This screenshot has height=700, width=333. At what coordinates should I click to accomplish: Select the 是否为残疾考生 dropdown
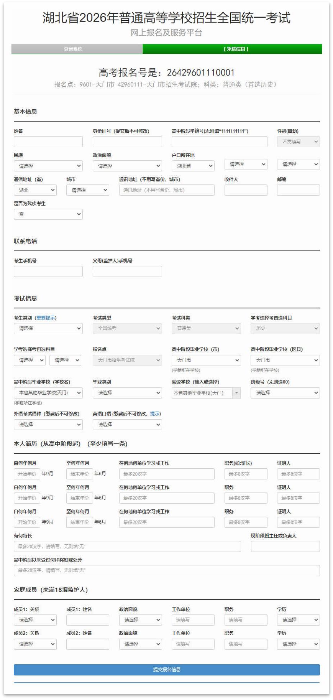click(48, 214)
